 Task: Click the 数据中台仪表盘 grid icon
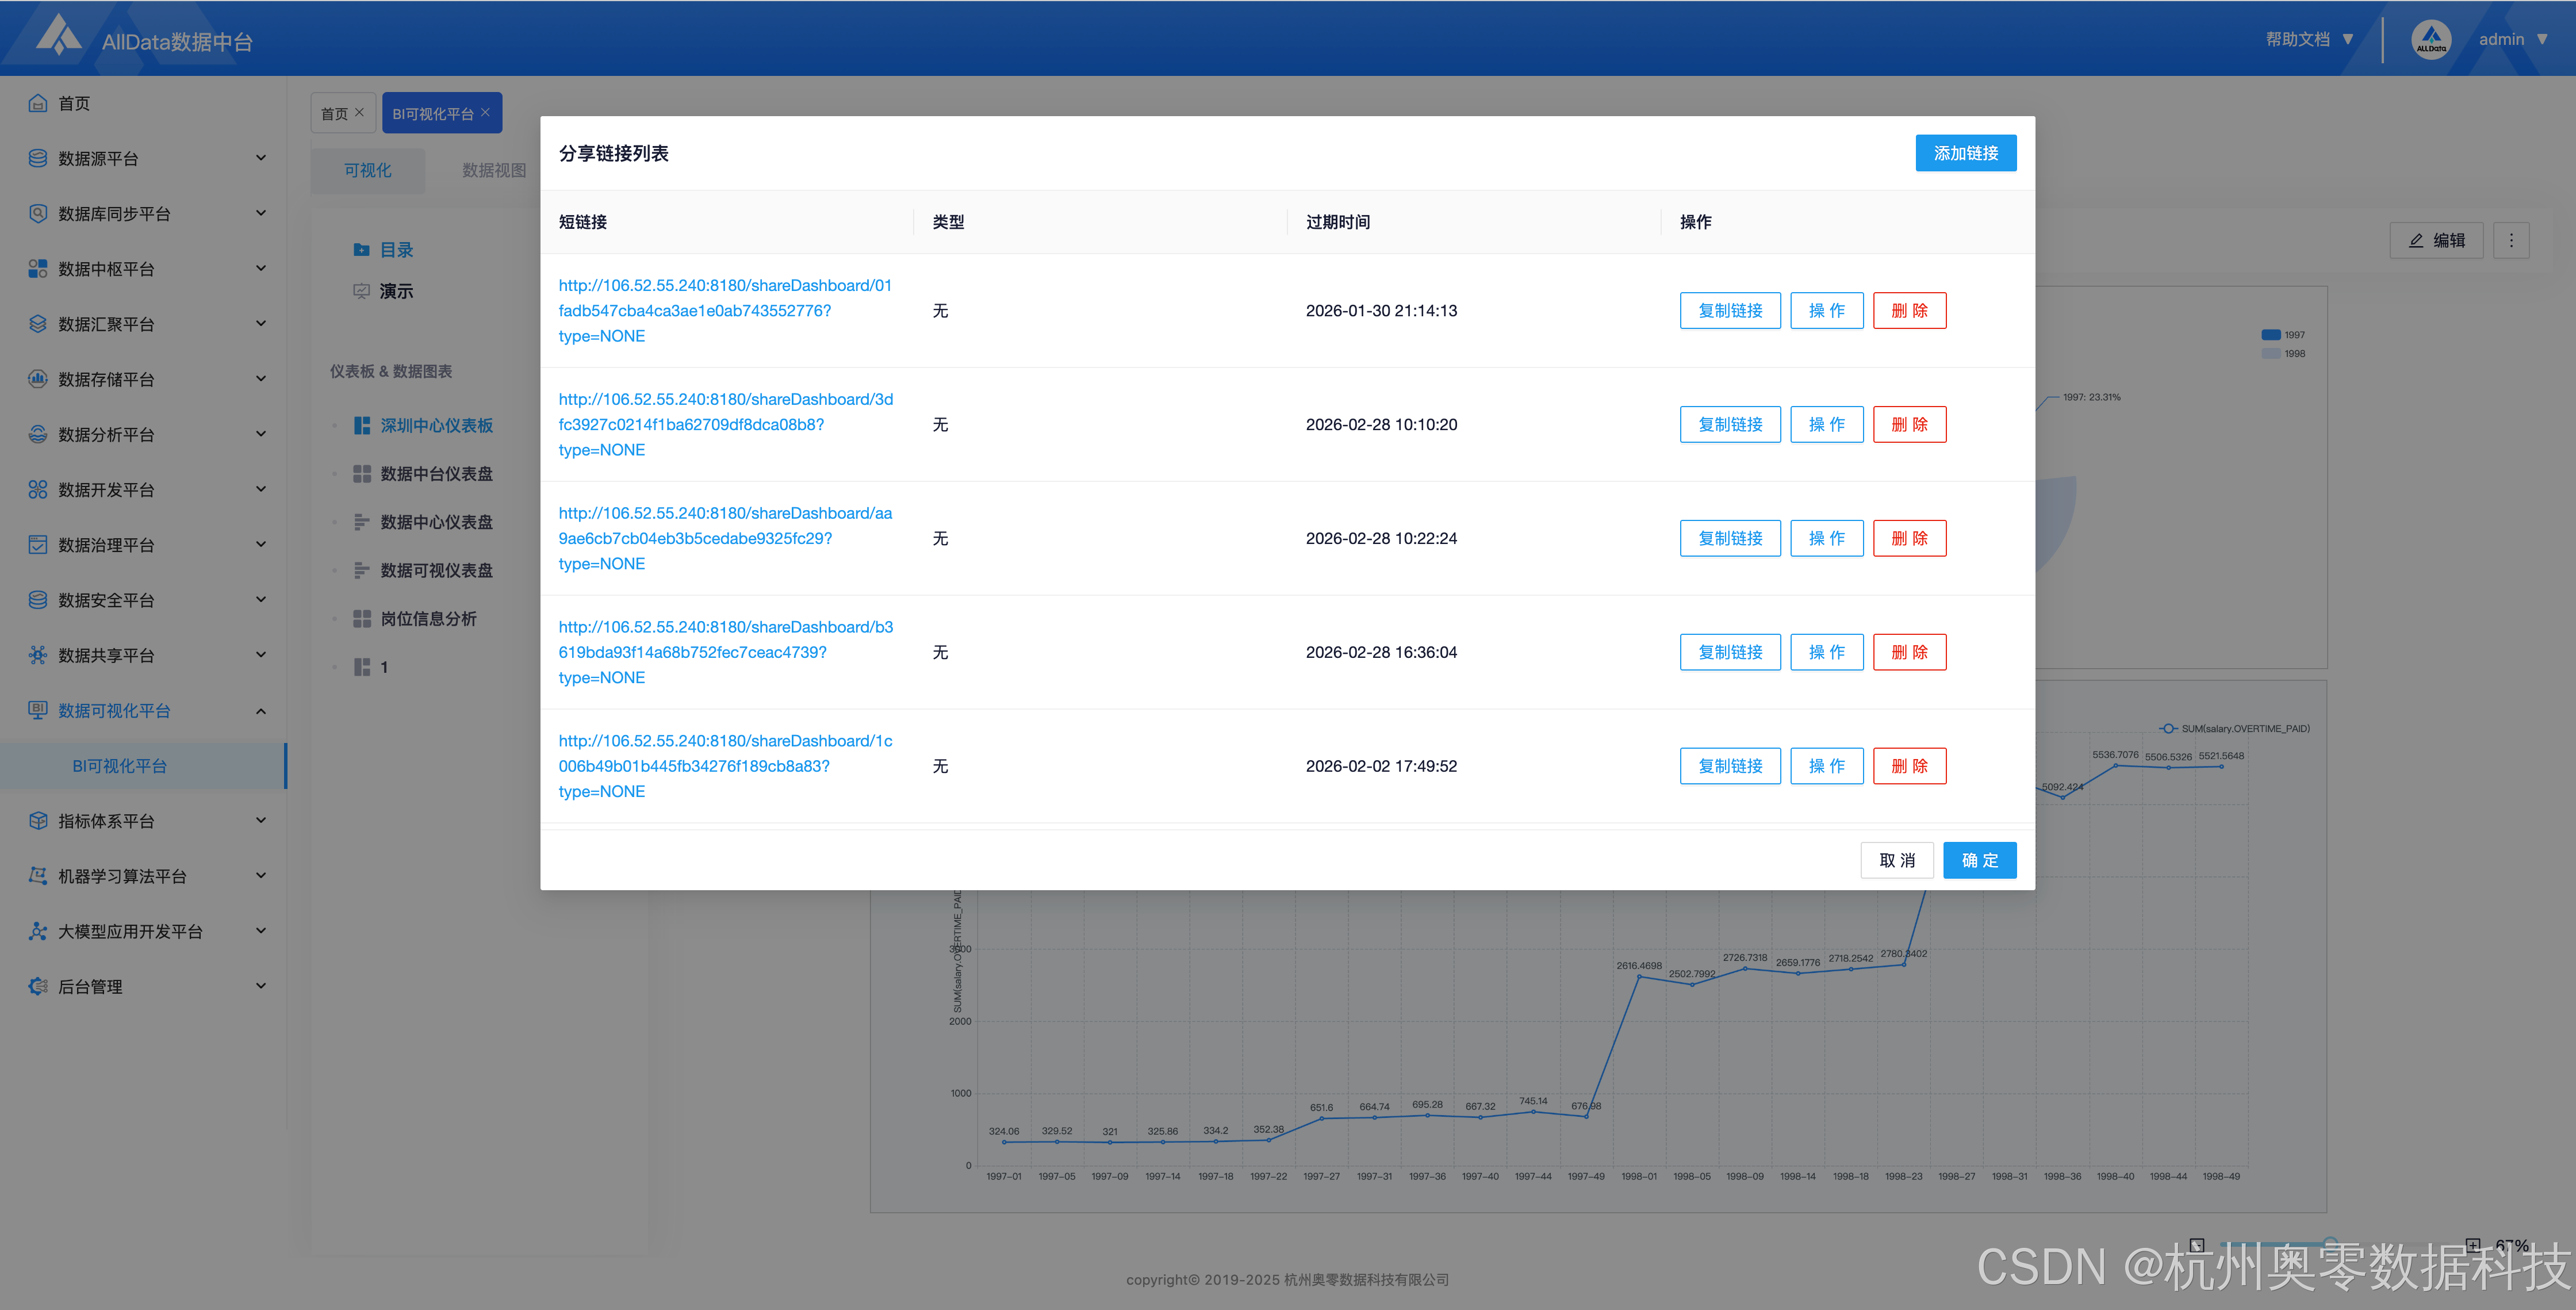(x=362, y=474)
